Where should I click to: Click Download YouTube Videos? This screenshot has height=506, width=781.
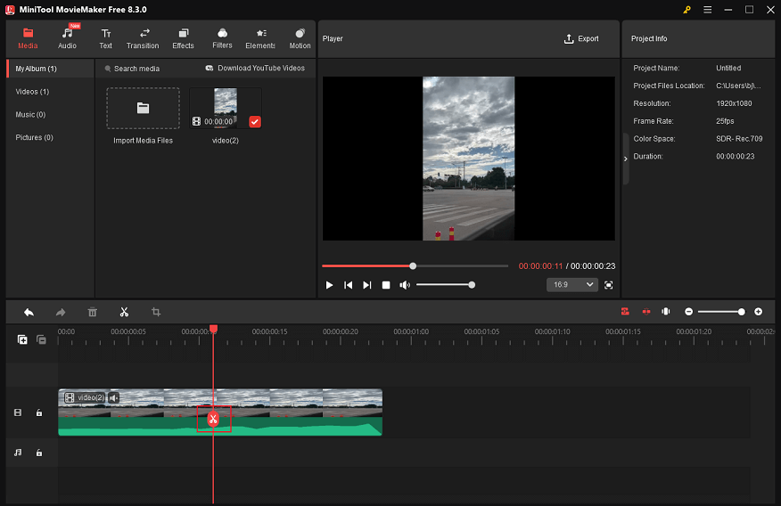pyautogui.click(x=255, y=69)
